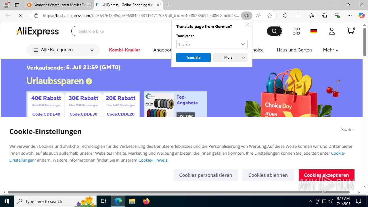The width and height of the screenshot is (368, 207).
Task: Click the taskbar search box
Action: coord(55,201)
